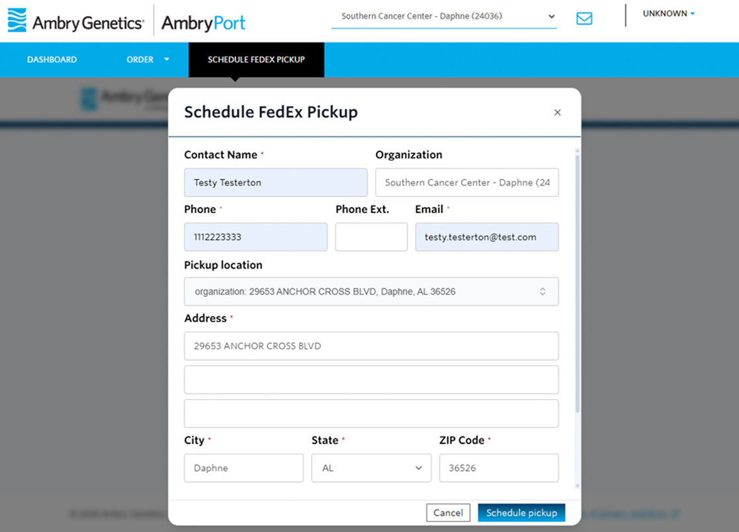Open the messages envelope icon
The image size is (739, 532).
point(584,19)
